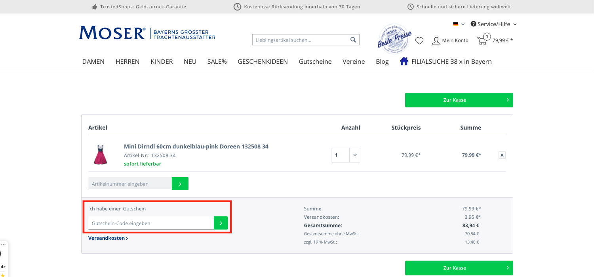This screenshot has width=594, height=277.
Task: Click the Moser logo
Action: click(147, 33)
